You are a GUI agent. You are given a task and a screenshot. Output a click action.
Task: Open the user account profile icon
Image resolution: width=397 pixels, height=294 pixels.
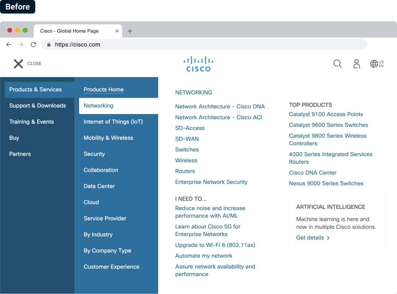click(x=356, y=64)
